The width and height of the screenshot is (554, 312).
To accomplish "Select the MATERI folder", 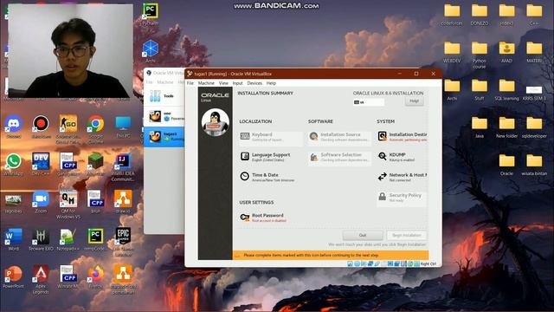I will (534, 52).
